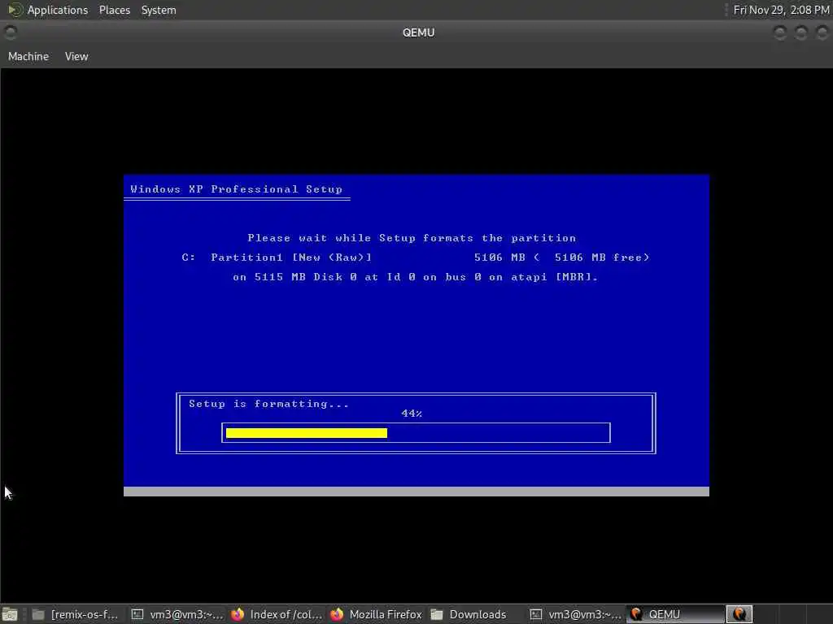Switch to the first vm3@vm3 terminal window
The image size is (833, 624).
(x=177, y=614)
